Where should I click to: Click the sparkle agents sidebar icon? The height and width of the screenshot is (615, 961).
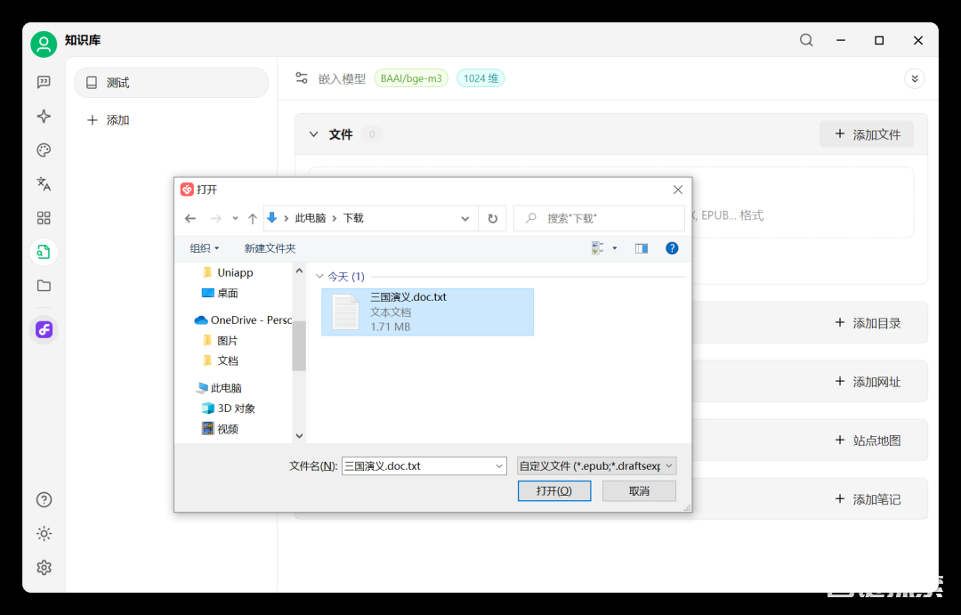[44, 117]
